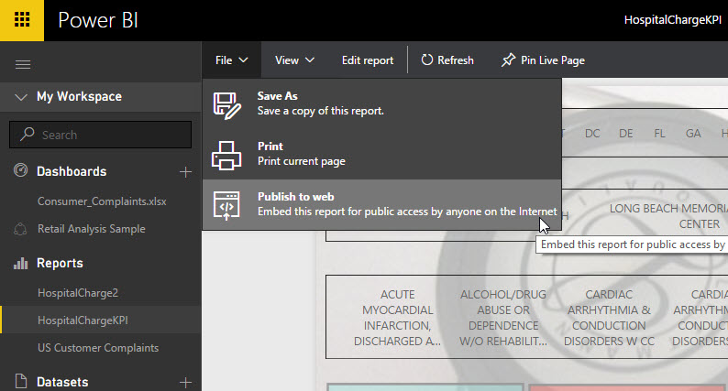Open Consumer_Complaints.xlsx dashboard
Image resolution: width=728 pixels, height=391 pixels.
click(102, 201)
